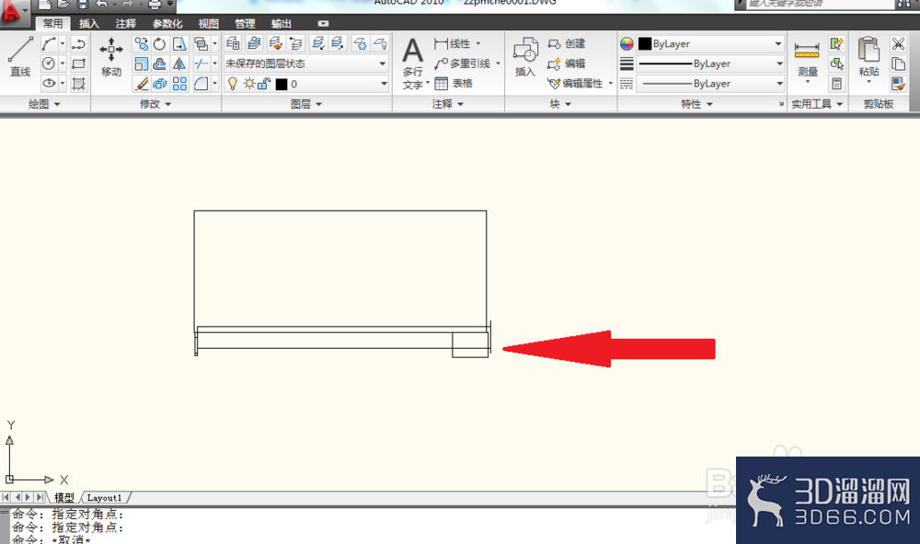Select the Hatch tool
This screenshot has height=544, width=920.
click(78, 84)
